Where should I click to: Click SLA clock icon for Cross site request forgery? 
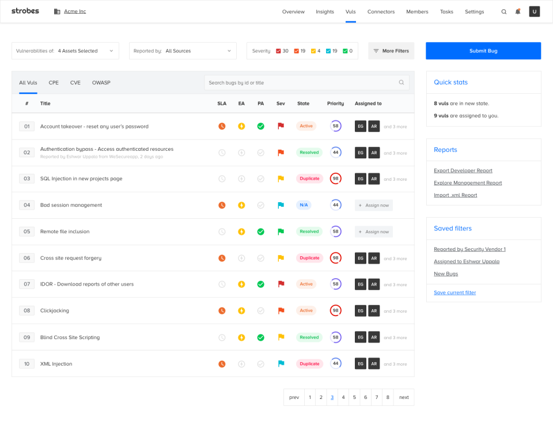[222, 258]
